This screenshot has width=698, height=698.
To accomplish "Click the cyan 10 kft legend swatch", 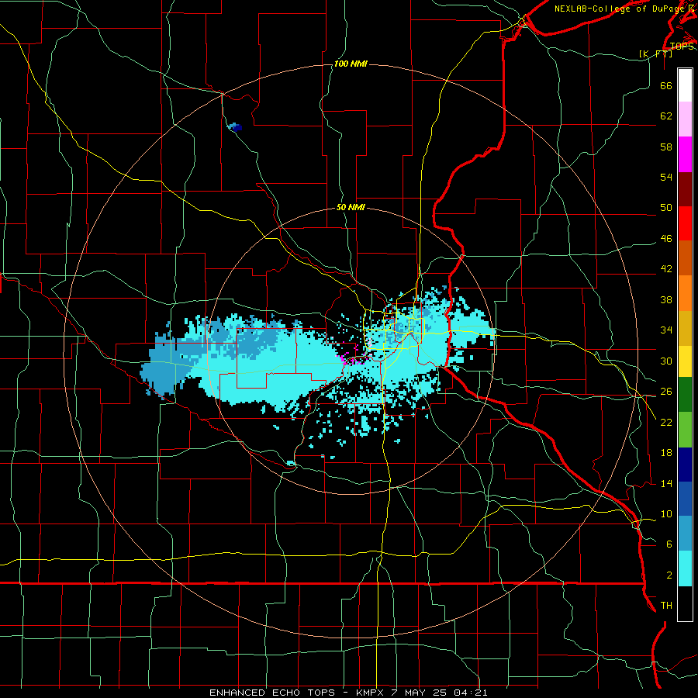I will [685, 568].
